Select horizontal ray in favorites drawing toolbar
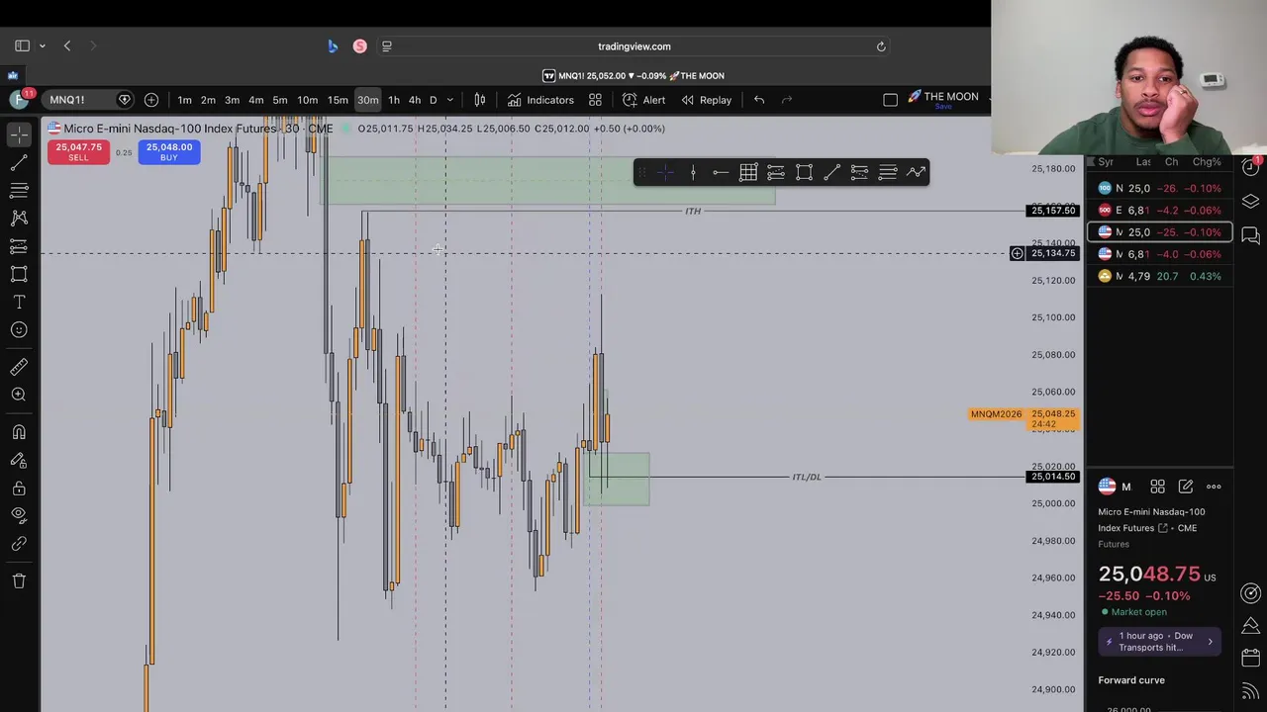Image resolution: width=1267 pixels, height=712 pixels. (x=721, y=173)
